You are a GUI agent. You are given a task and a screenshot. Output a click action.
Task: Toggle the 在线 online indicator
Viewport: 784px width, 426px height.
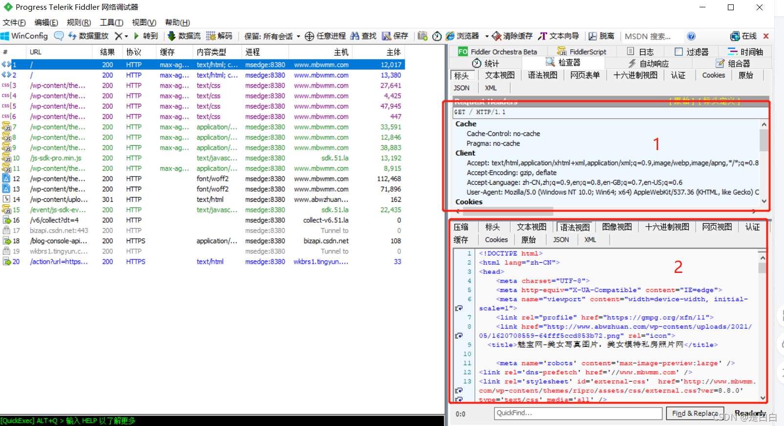743,36
